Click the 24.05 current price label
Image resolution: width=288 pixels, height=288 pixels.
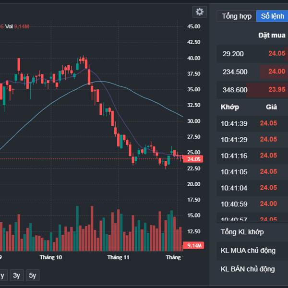click(194, 159)
